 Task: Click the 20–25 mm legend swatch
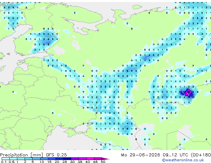click(x=59, y=159)
